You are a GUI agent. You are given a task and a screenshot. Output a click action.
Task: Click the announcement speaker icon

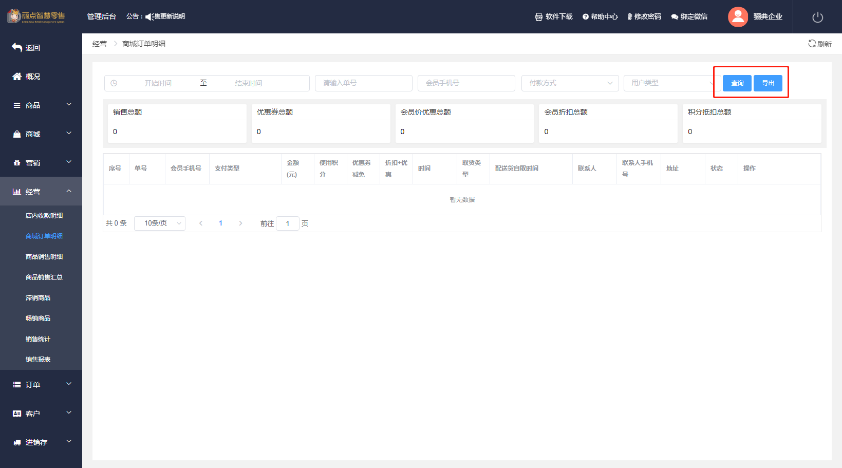[x=149, y=16]
